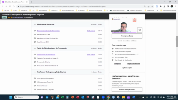Click Vista previa for Distribución de Frecuencias
Screen dimensions: 178x100
point(91,55)
